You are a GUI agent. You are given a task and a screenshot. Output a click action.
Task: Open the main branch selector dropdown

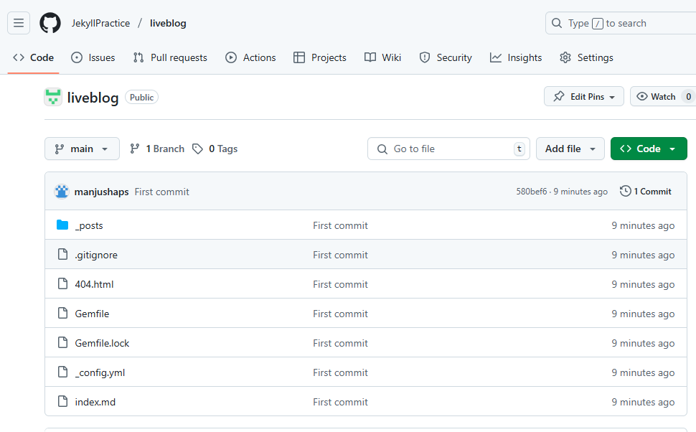click(82, 149)
